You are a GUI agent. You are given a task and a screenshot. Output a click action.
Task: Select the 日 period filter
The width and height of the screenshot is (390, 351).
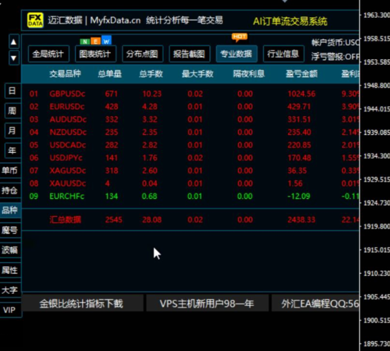tap(12, 91)
